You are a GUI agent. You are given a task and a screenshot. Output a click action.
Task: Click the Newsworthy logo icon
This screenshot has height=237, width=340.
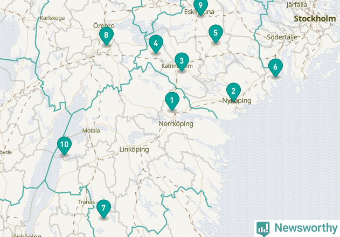[263, 229]
